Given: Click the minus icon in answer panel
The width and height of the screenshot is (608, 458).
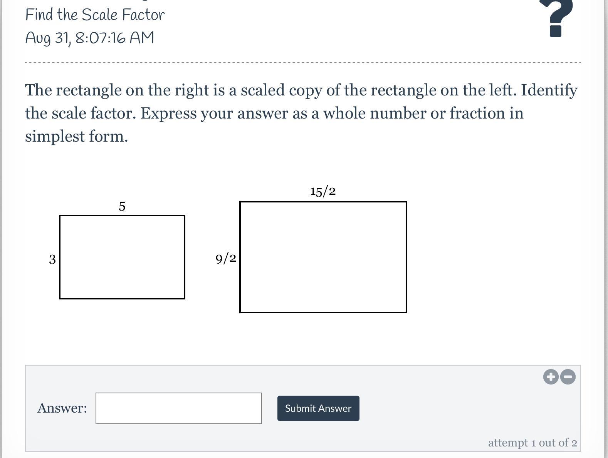Looking at the screenshot, I should pos(568,377).
